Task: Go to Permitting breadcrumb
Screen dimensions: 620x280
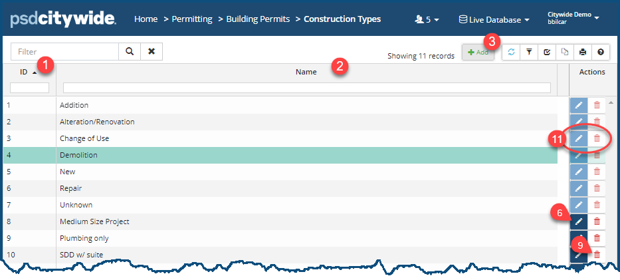Action: click(x=192, y=19)
